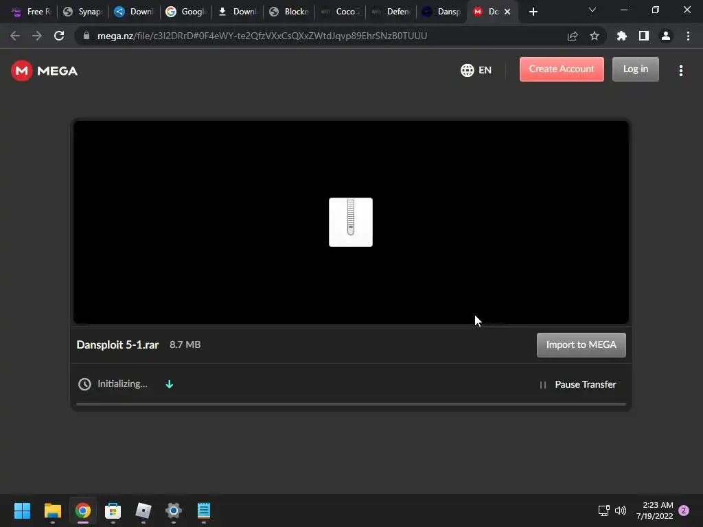
Task: Click the 8.7 MB file size text
Action: pyautogui.click(x=185, y=344)
